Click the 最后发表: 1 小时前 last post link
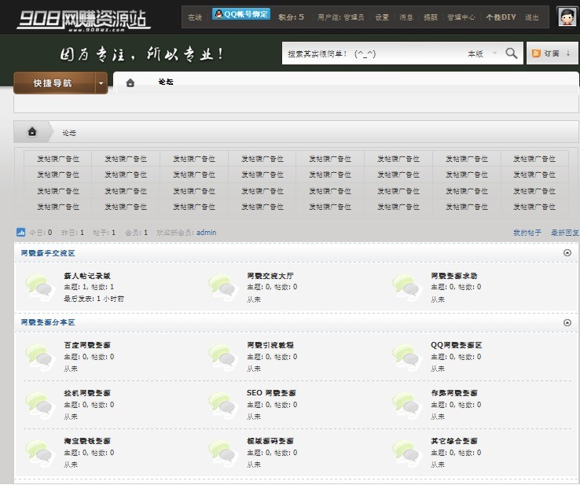The width and height of the screenshot is (580, 485). point(94,299)
